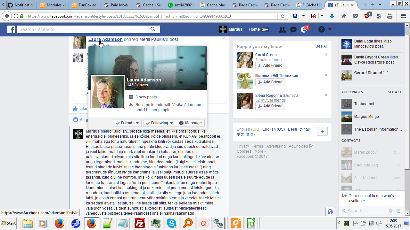Switch to the Cache Ultimate browser tab
Image resolution: width=410 pixels, height=230 pixels.
tap(309, 5)
